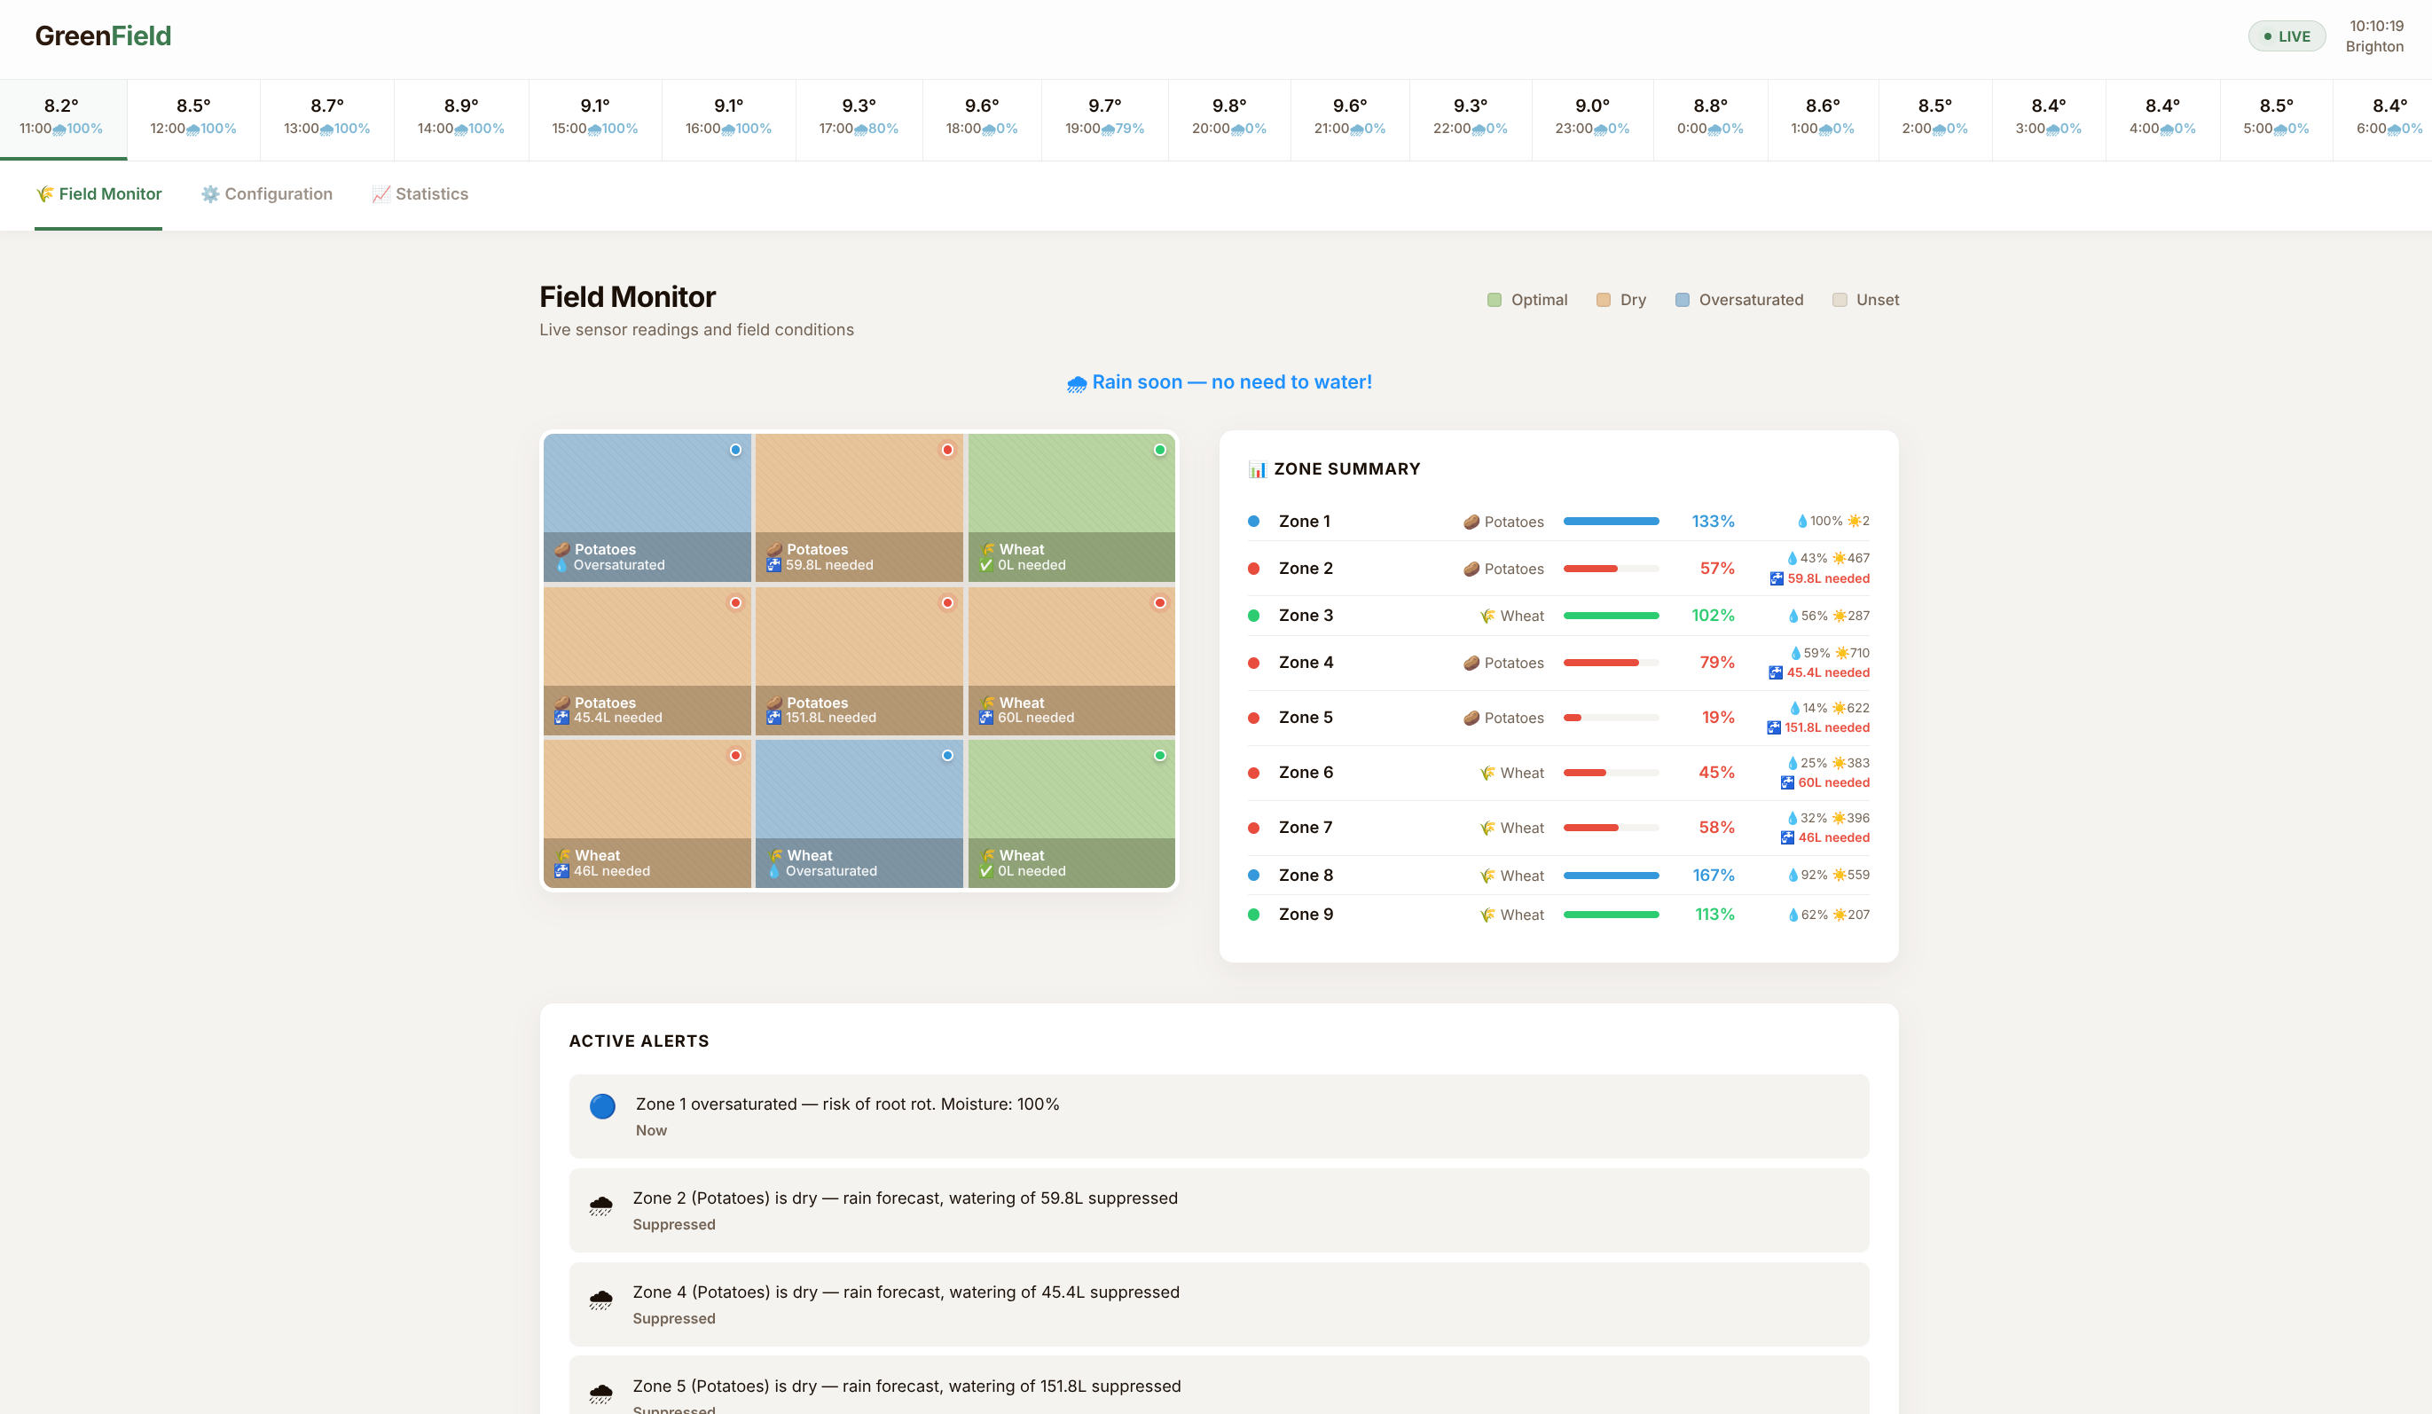Click the 151.8L needed Potatoes field tile
Screen dimensions: 2432x1414
[x=858, y=660]
